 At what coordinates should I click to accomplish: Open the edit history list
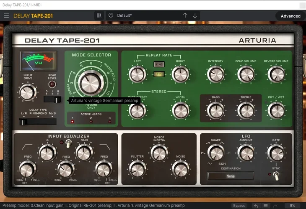coord(266,206)
